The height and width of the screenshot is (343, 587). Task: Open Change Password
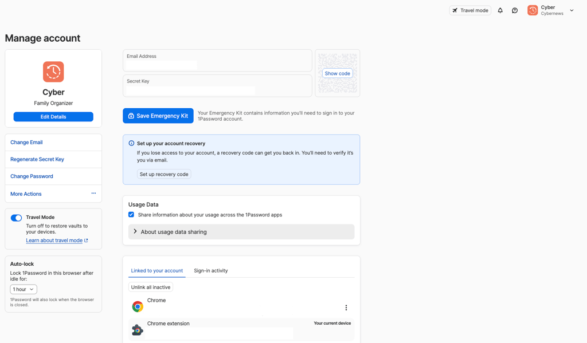[53, 176]
